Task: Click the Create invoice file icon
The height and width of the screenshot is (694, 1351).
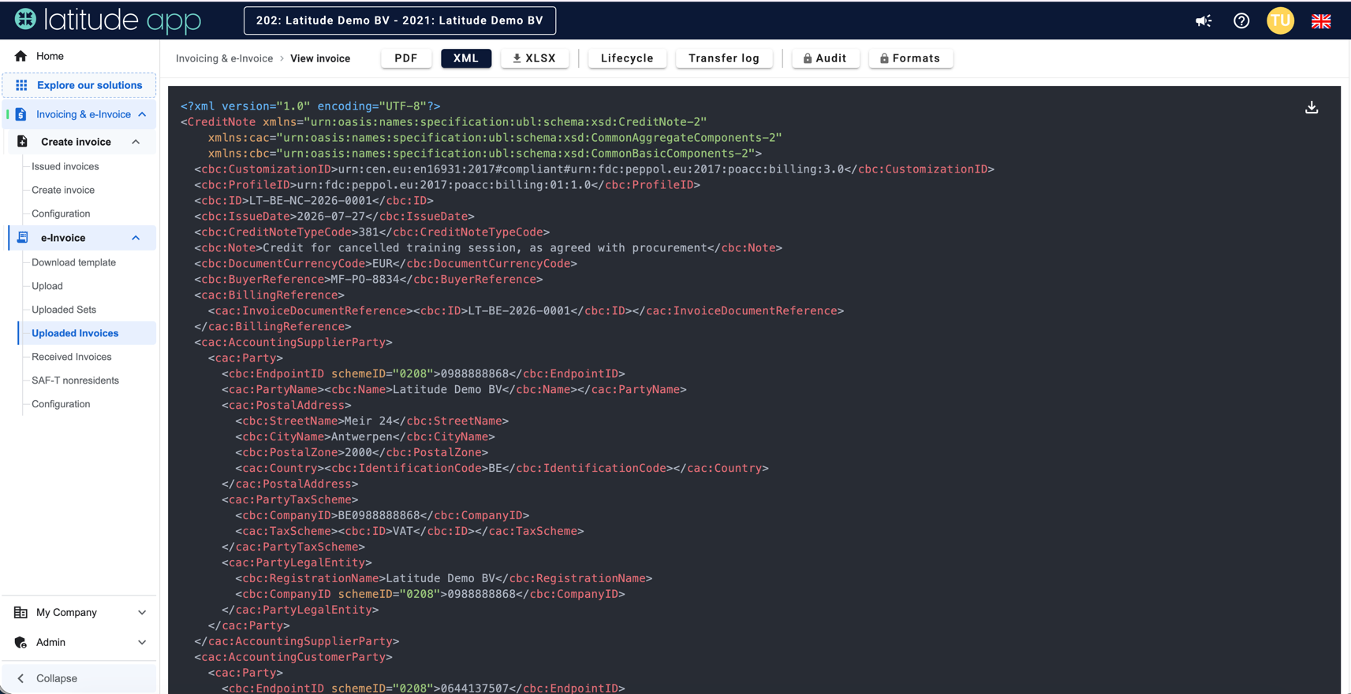Action: click(22, 142)
